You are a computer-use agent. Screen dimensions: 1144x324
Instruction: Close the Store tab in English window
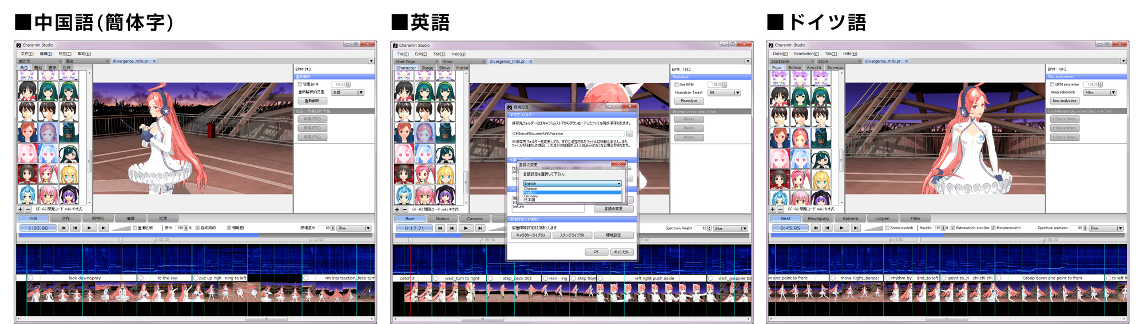tap(483, 62)
